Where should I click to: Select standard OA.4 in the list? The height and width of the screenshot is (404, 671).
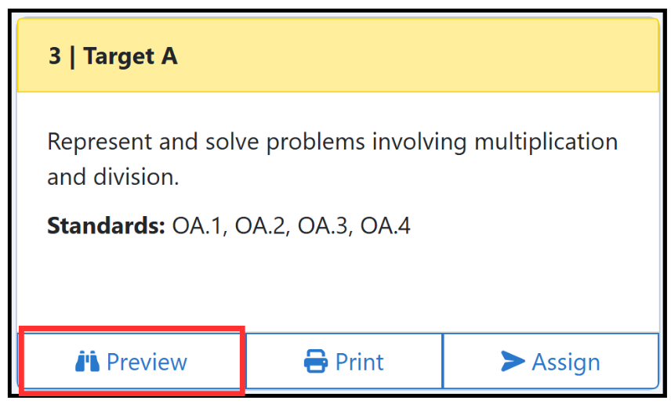[385, 225]
